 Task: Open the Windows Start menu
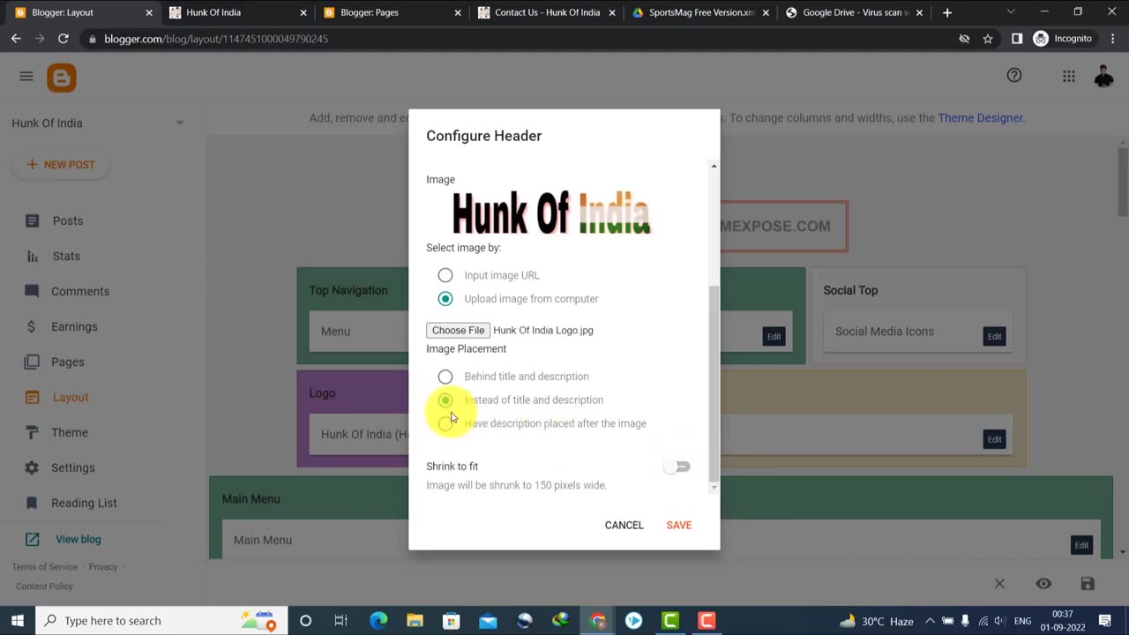(18, 621)
